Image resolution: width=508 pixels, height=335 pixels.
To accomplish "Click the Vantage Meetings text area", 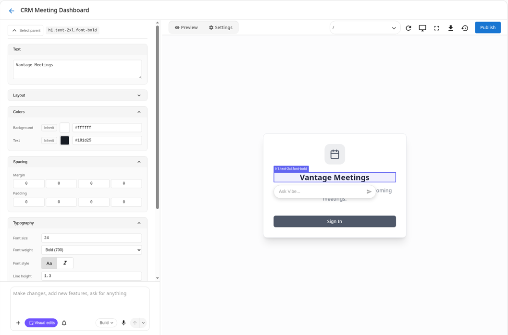I will tap(77, 69).
